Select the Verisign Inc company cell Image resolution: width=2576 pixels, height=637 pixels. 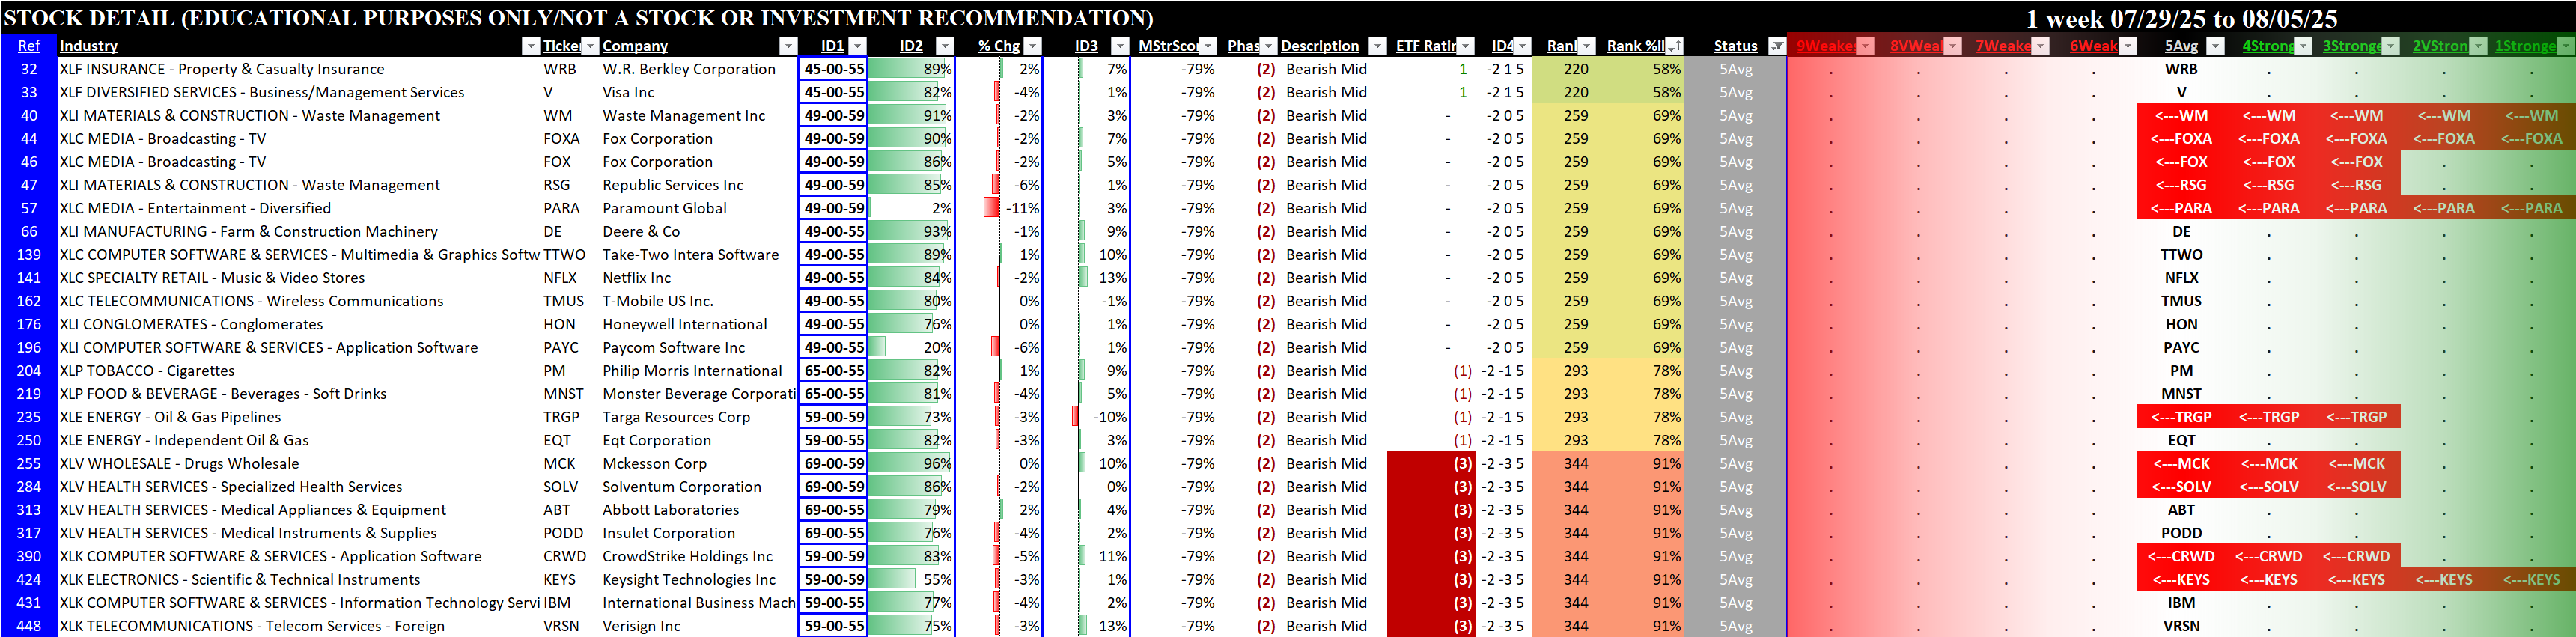(699, 626)
